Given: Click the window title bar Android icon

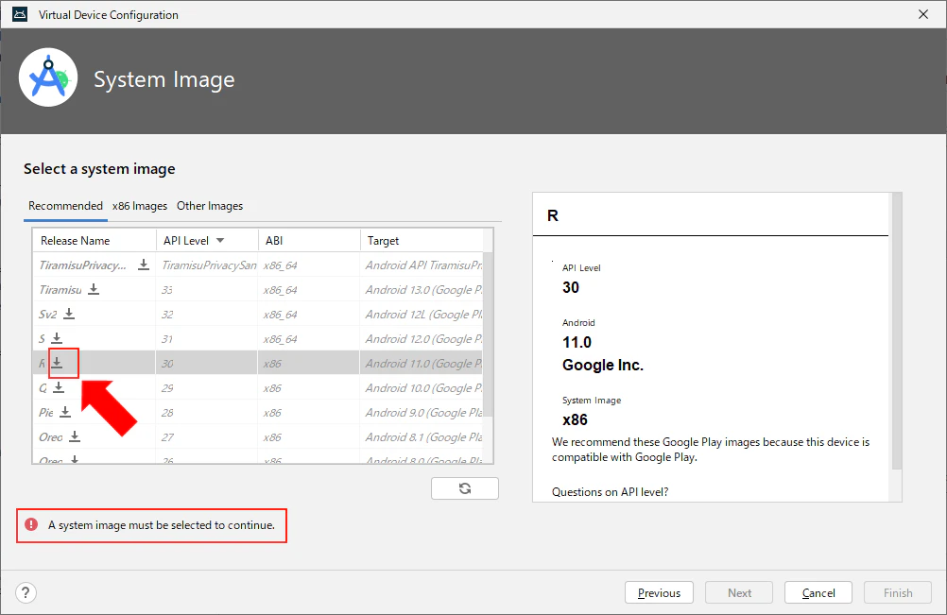Looking at the screenshot, I should (x=20, y=14).
